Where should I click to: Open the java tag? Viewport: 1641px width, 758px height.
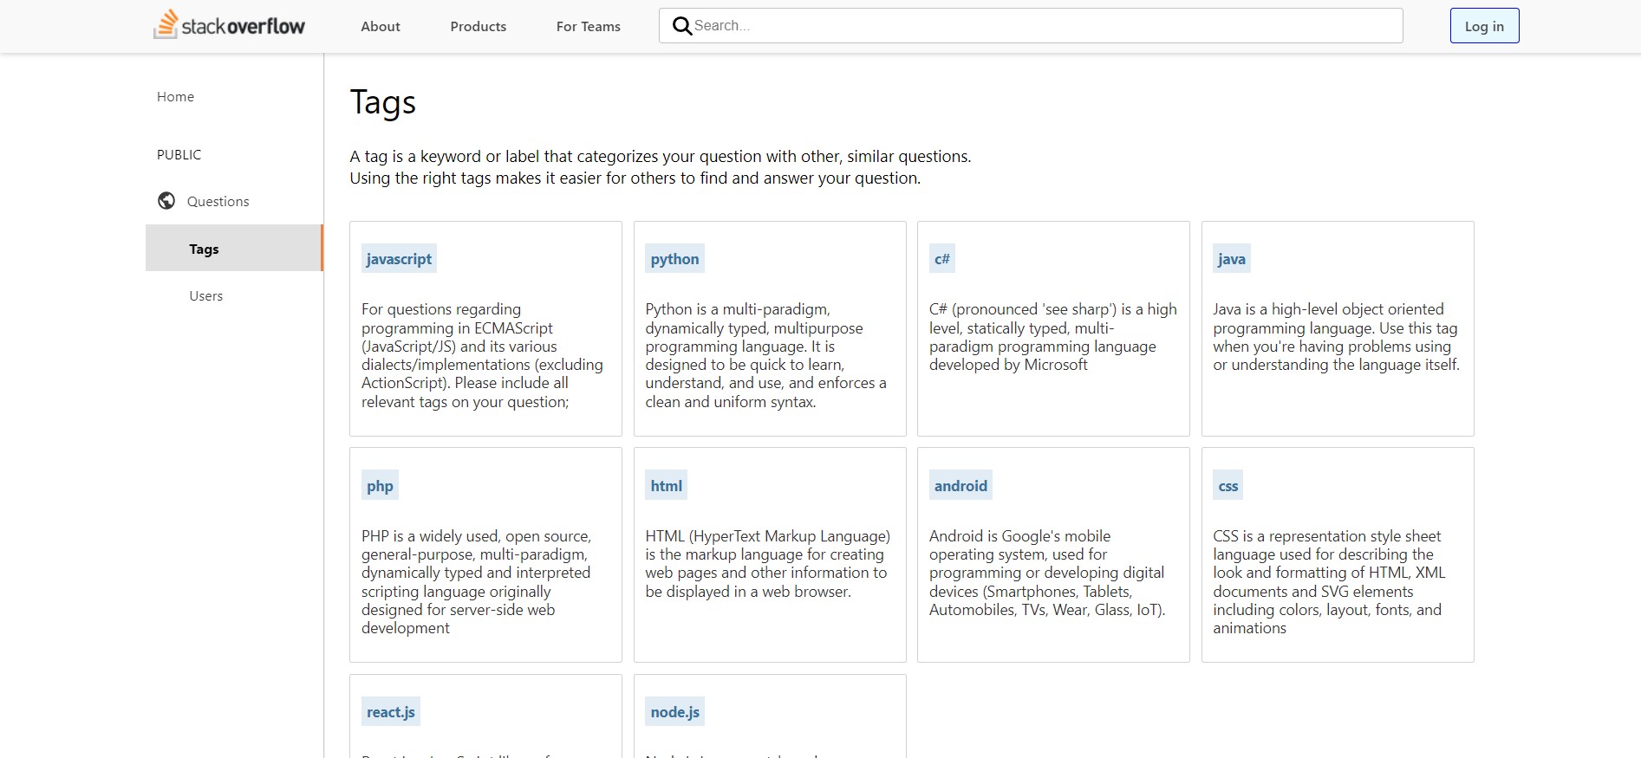[1231, 259]
